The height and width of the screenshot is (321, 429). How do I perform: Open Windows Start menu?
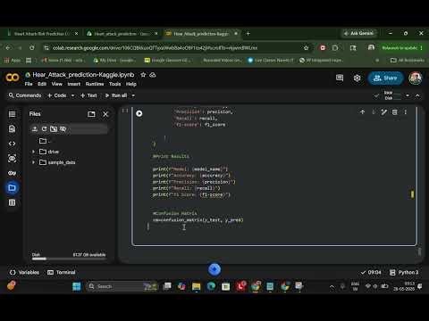click(77, 286)
